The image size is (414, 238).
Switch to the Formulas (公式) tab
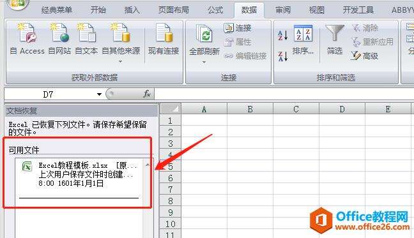point(215,10)
